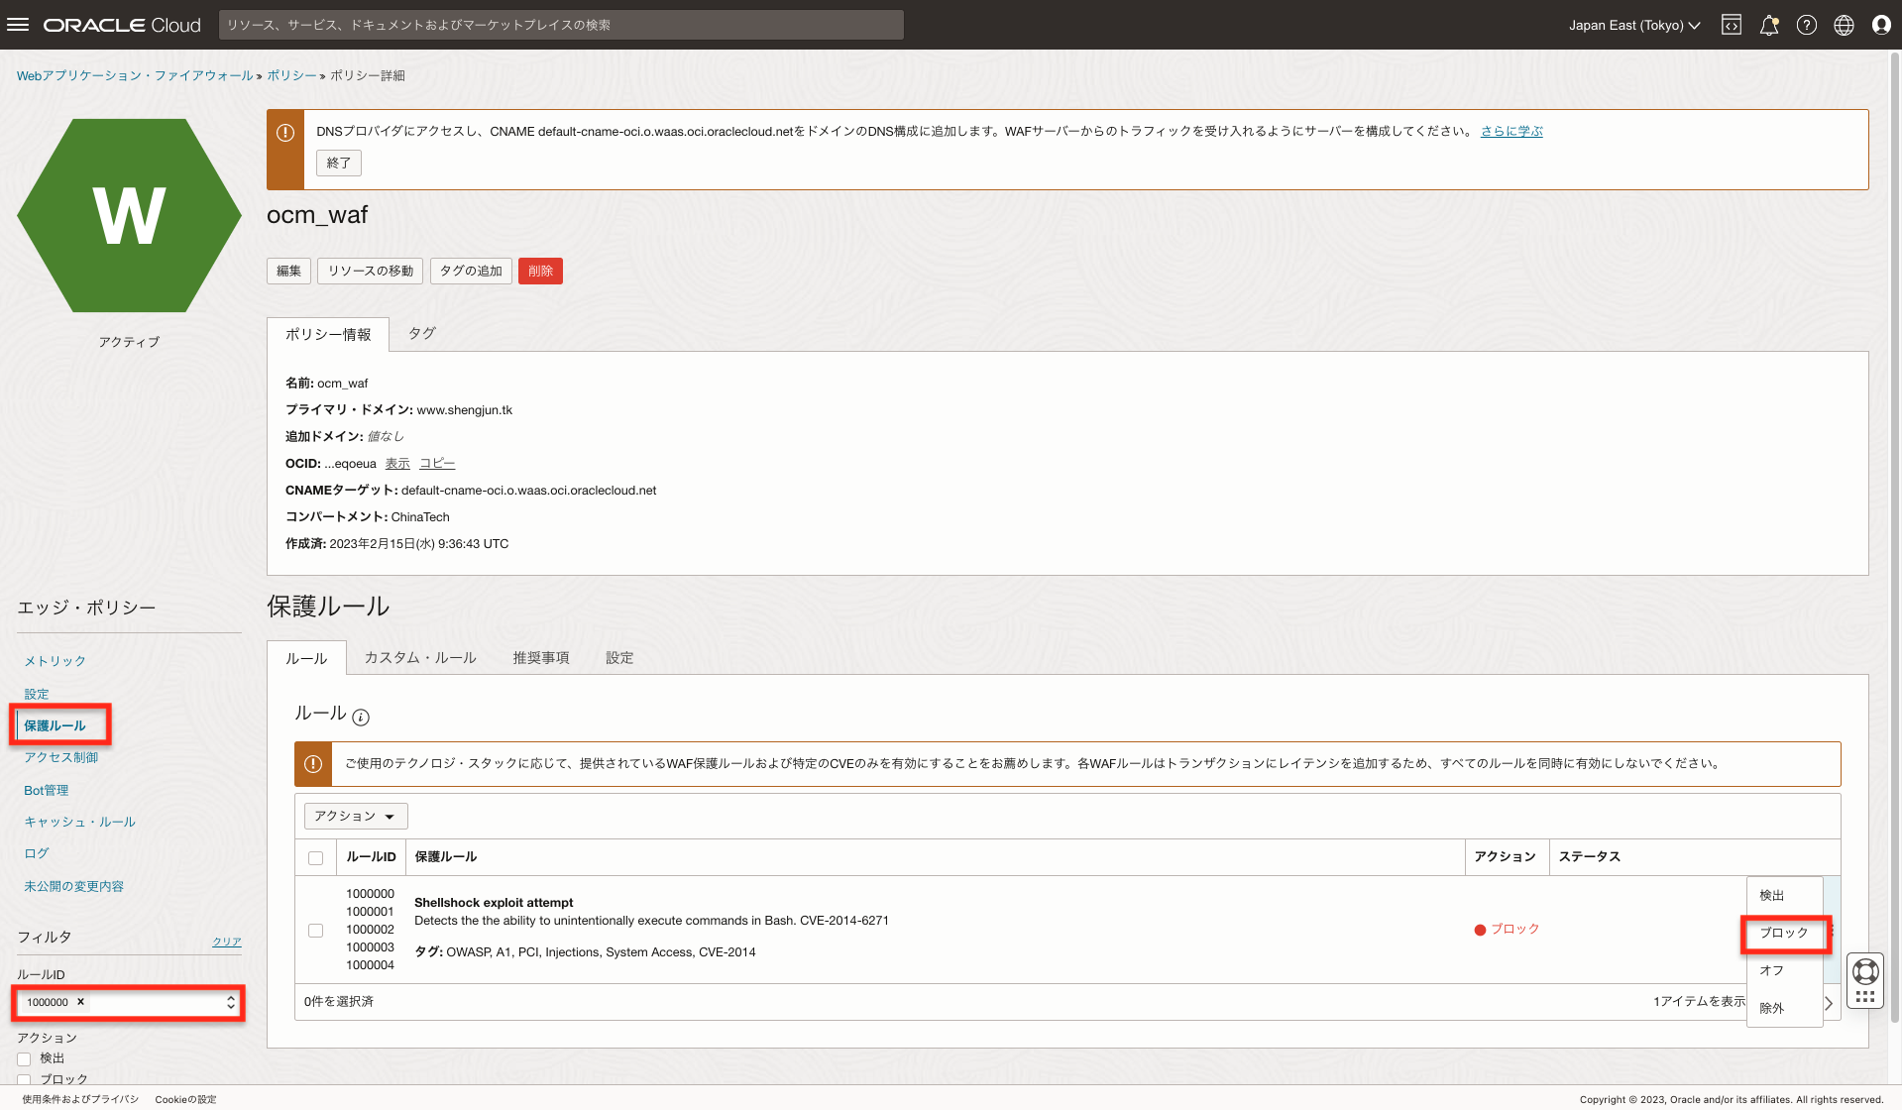This screenshot has width=1902, height=1110.
Task: Go to next page of rules list
Action: pyautogui.click(x=1830, y=1003)
